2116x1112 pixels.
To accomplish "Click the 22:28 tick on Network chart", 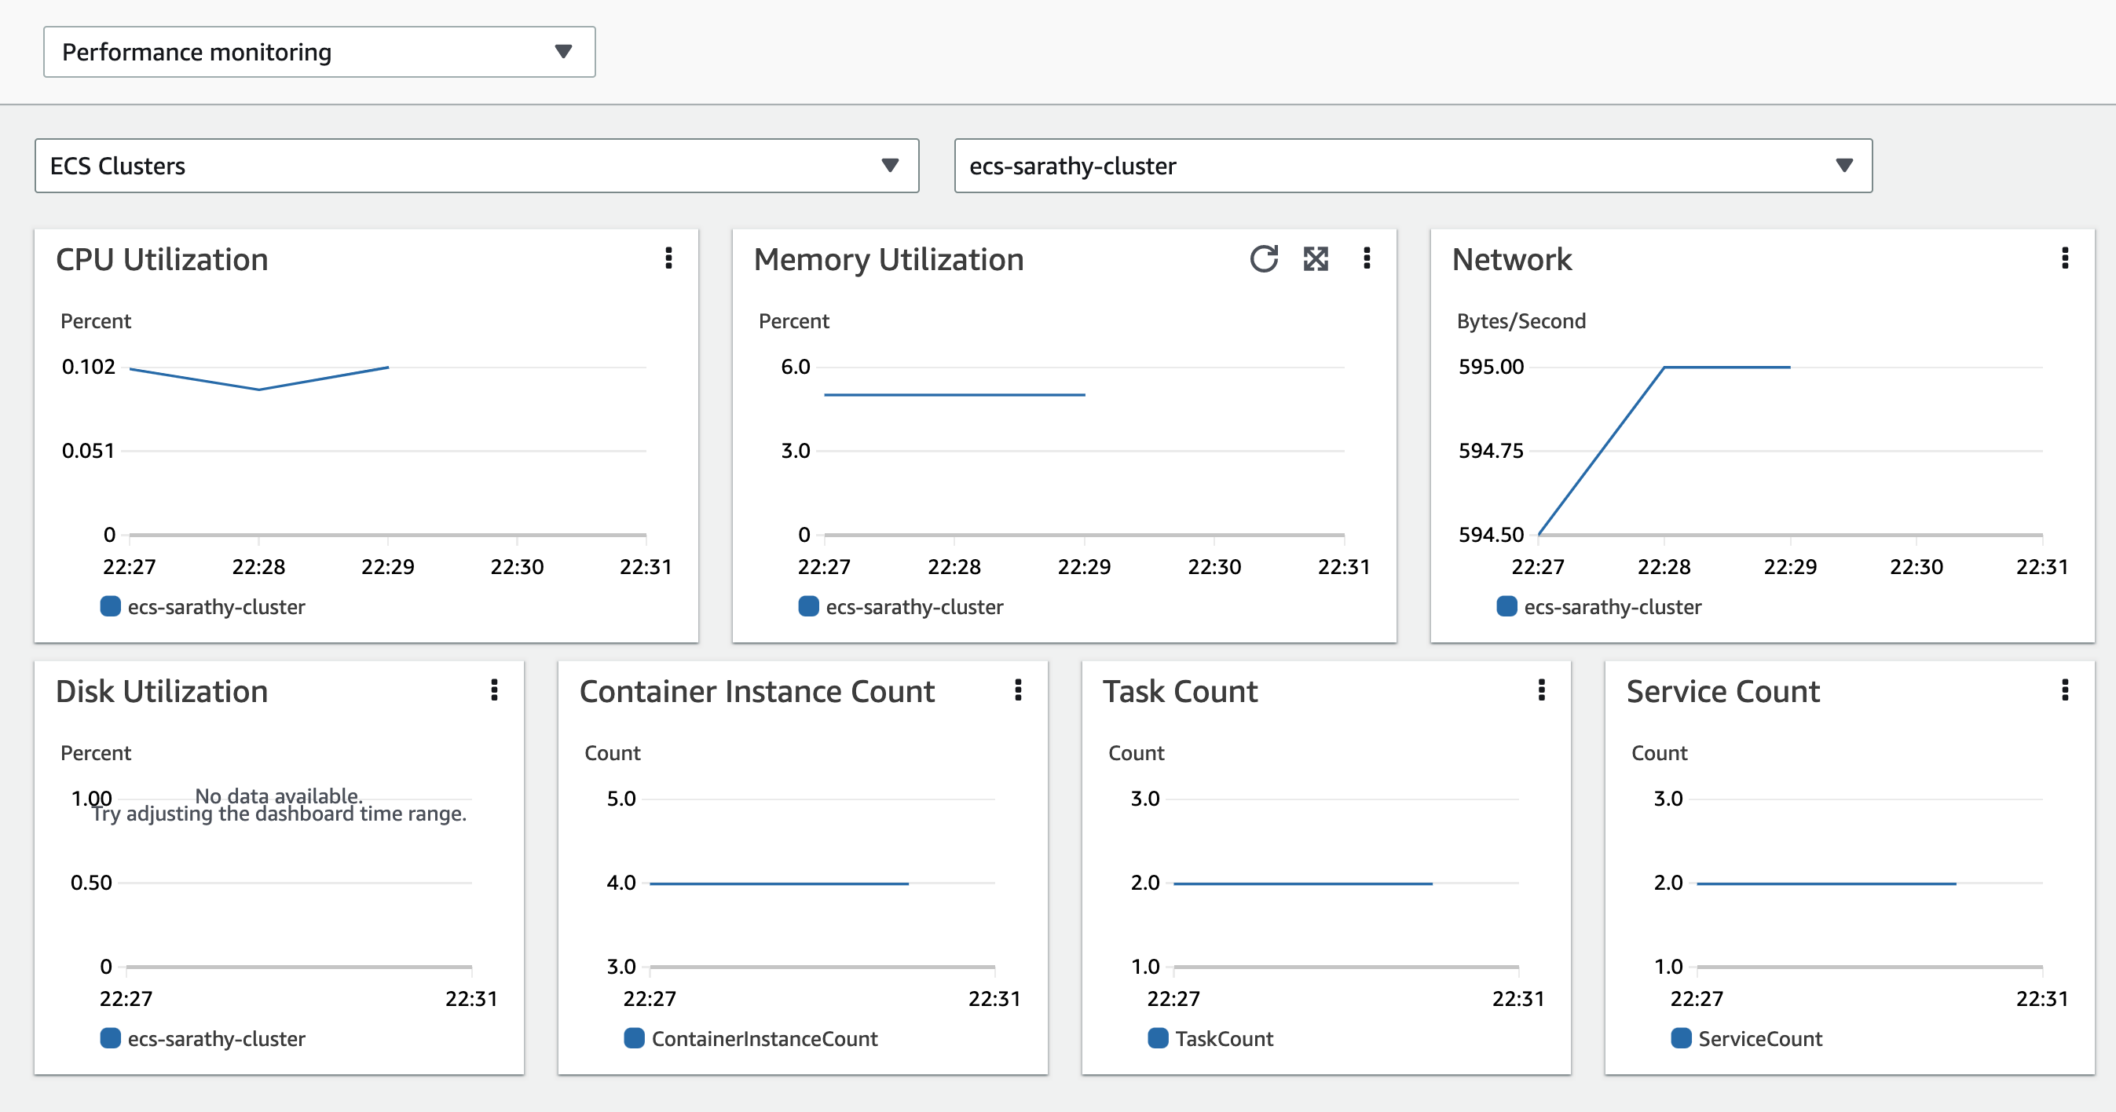I will (x=1664, y=567).
